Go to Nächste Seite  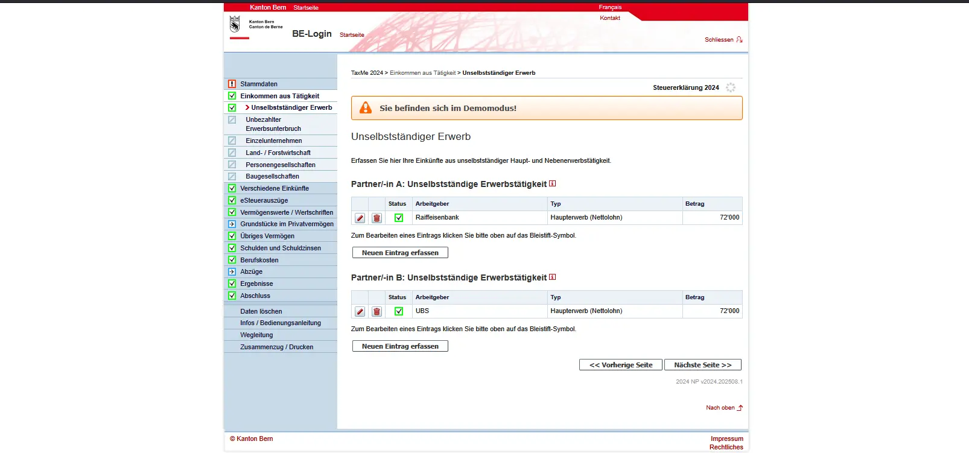pyautogui.click(x=702, y=365)
